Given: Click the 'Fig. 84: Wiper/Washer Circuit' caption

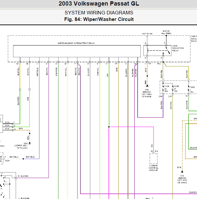Looking at the screenshot, I should coord(99,19).
